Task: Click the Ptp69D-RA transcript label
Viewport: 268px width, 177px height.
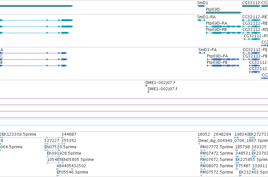Action: coord(217,23)
